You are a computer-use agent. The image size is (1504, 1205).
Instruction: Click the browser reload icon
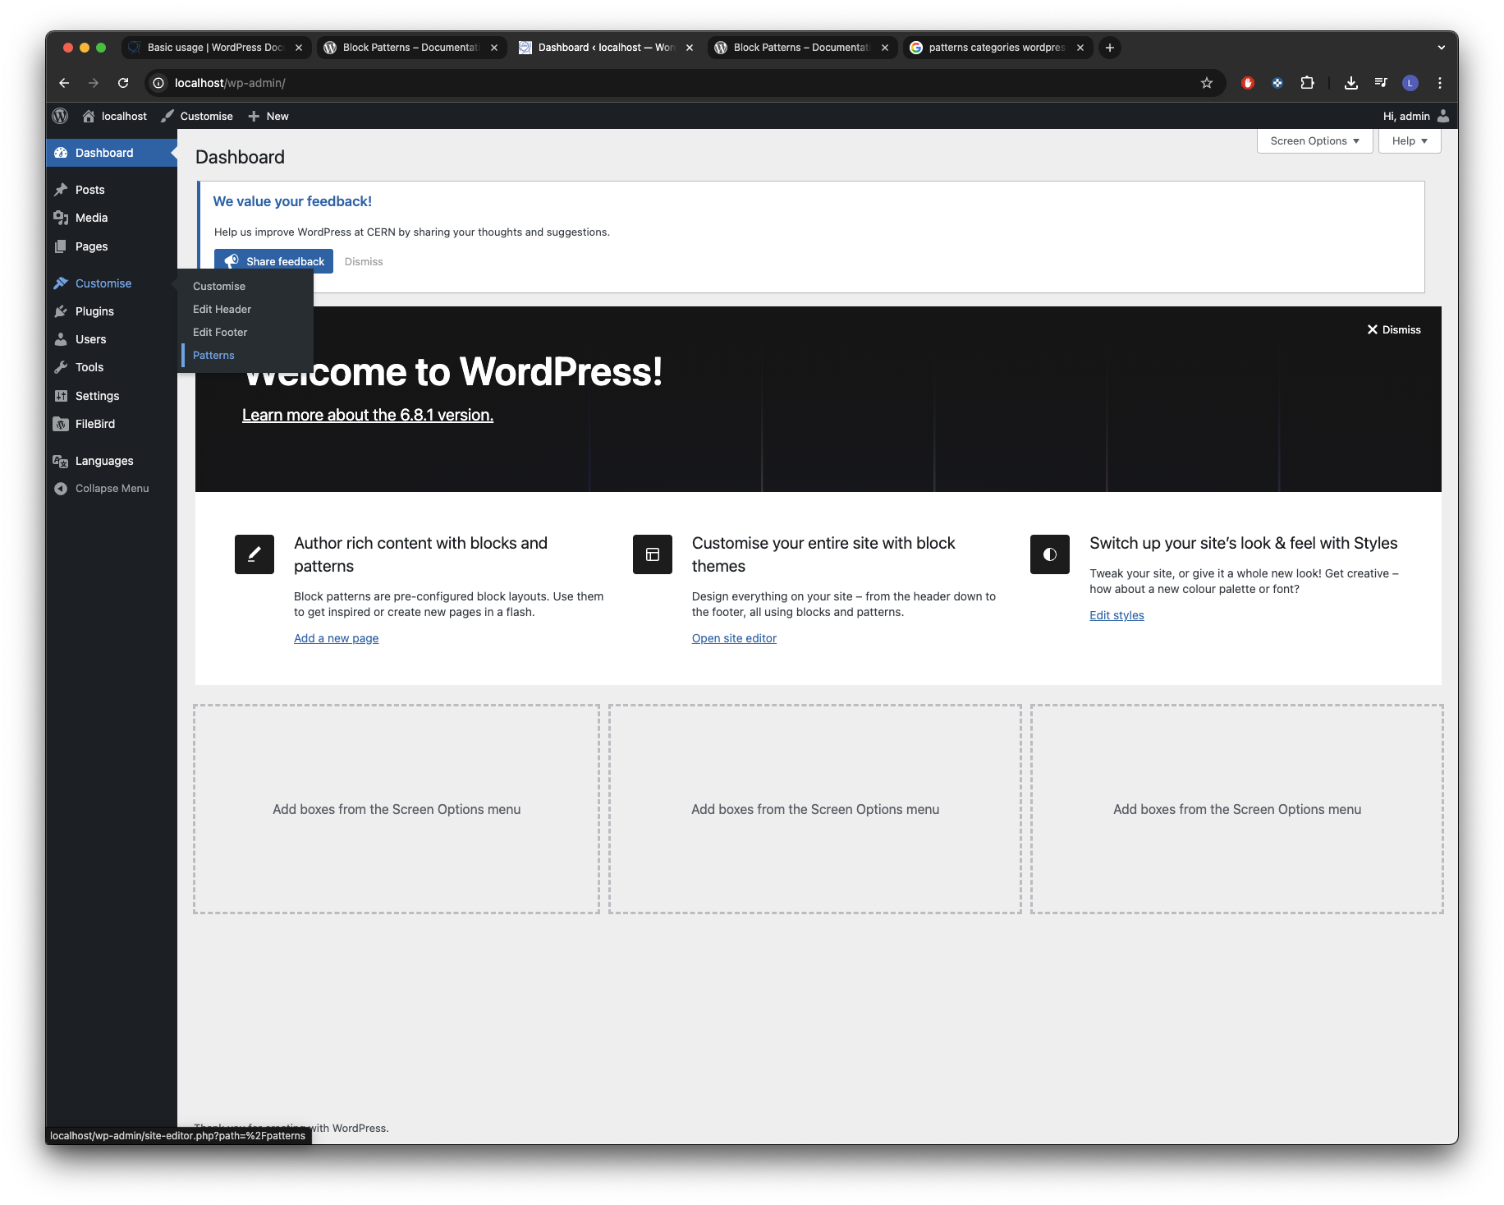[x=123, y=83]
